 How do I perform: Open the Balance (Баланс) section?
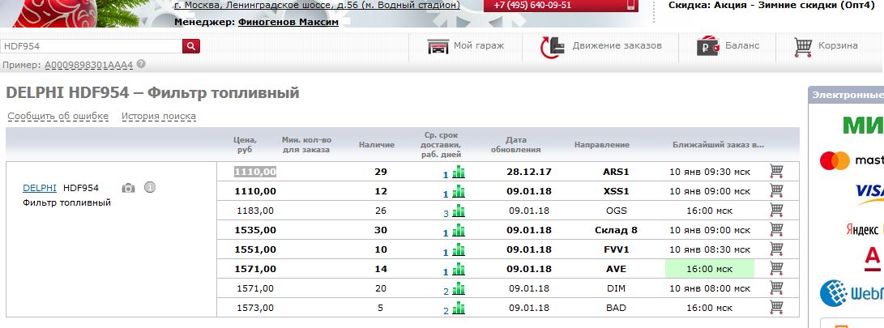pos(728,45)
